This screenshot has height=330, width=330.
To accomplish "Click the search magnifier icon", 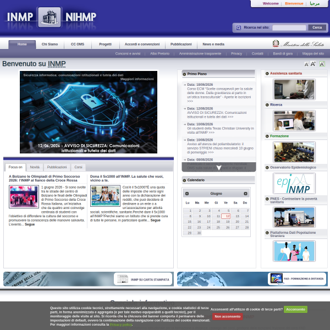I will click(x=239, y=28).
